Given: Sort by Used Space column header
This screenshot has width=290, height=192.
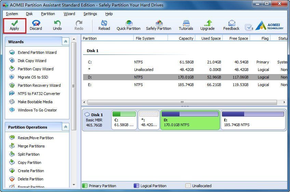Looking at the screenshot, I should point(209,38).
